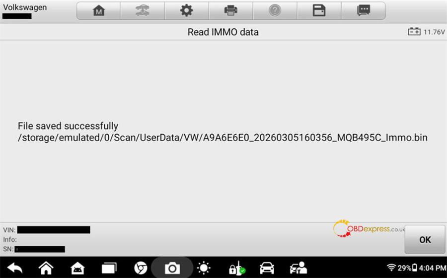Take a screenshot with camera icon
The image size is (447, 278).
[172, 268]
